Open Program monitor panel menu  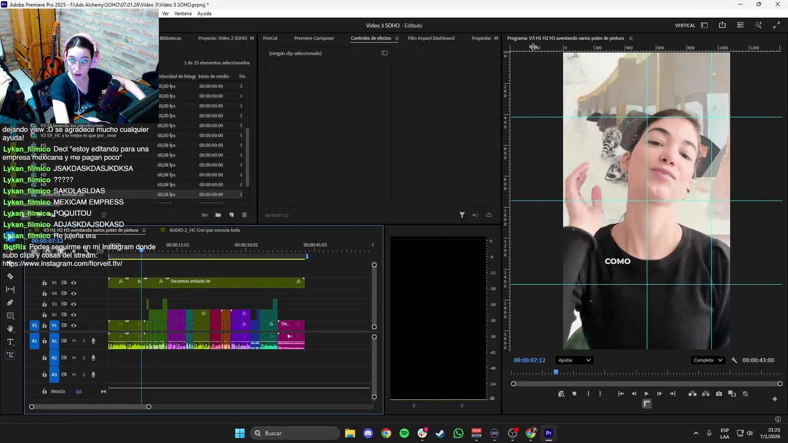630,38
